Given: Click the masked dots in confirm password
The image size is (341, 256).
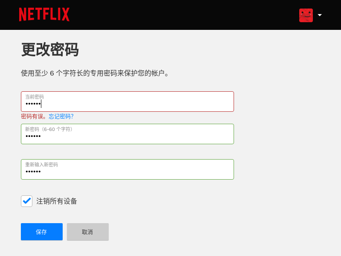Looking at the screenshot, I should click(x=33, y=172).
